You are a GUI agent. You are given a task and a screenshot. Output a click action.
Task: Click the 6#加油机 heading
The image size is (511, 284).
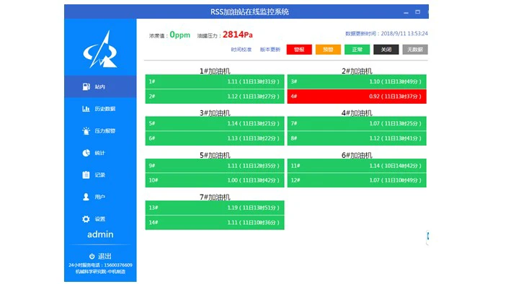pyautogui.click(x=357, y=155)
